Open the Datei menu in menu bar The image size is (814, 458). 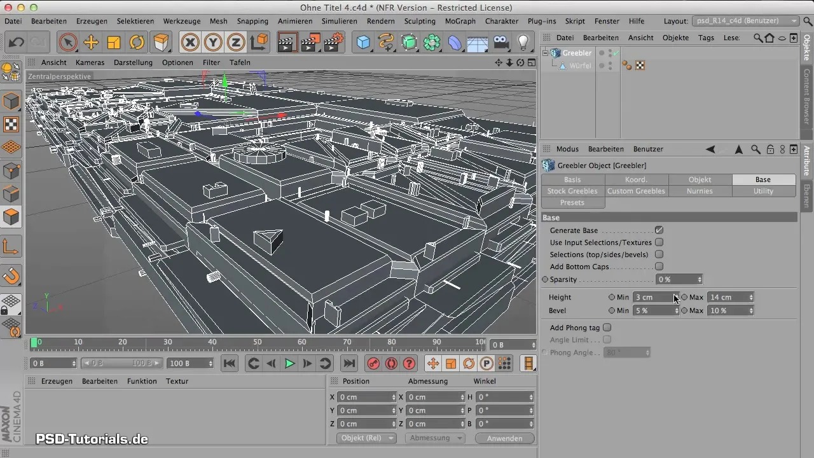click(13, 21)
